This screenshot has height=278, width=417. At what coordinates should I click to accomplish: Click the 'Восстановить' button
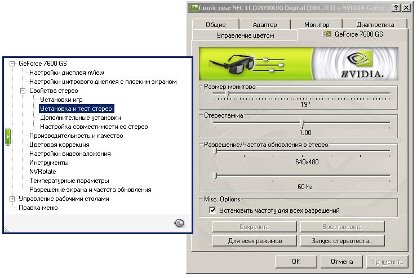click(x=342, y=227)
